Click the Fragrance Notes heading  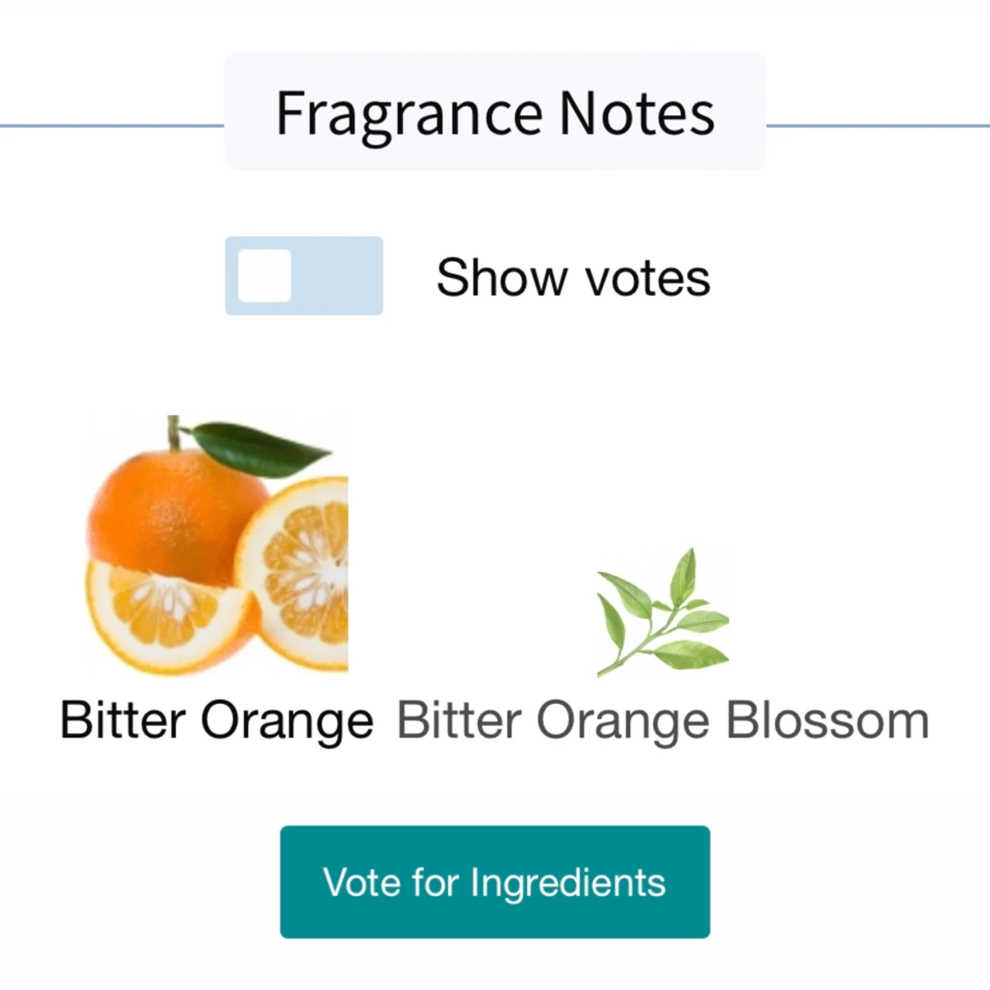coord(495,113)
